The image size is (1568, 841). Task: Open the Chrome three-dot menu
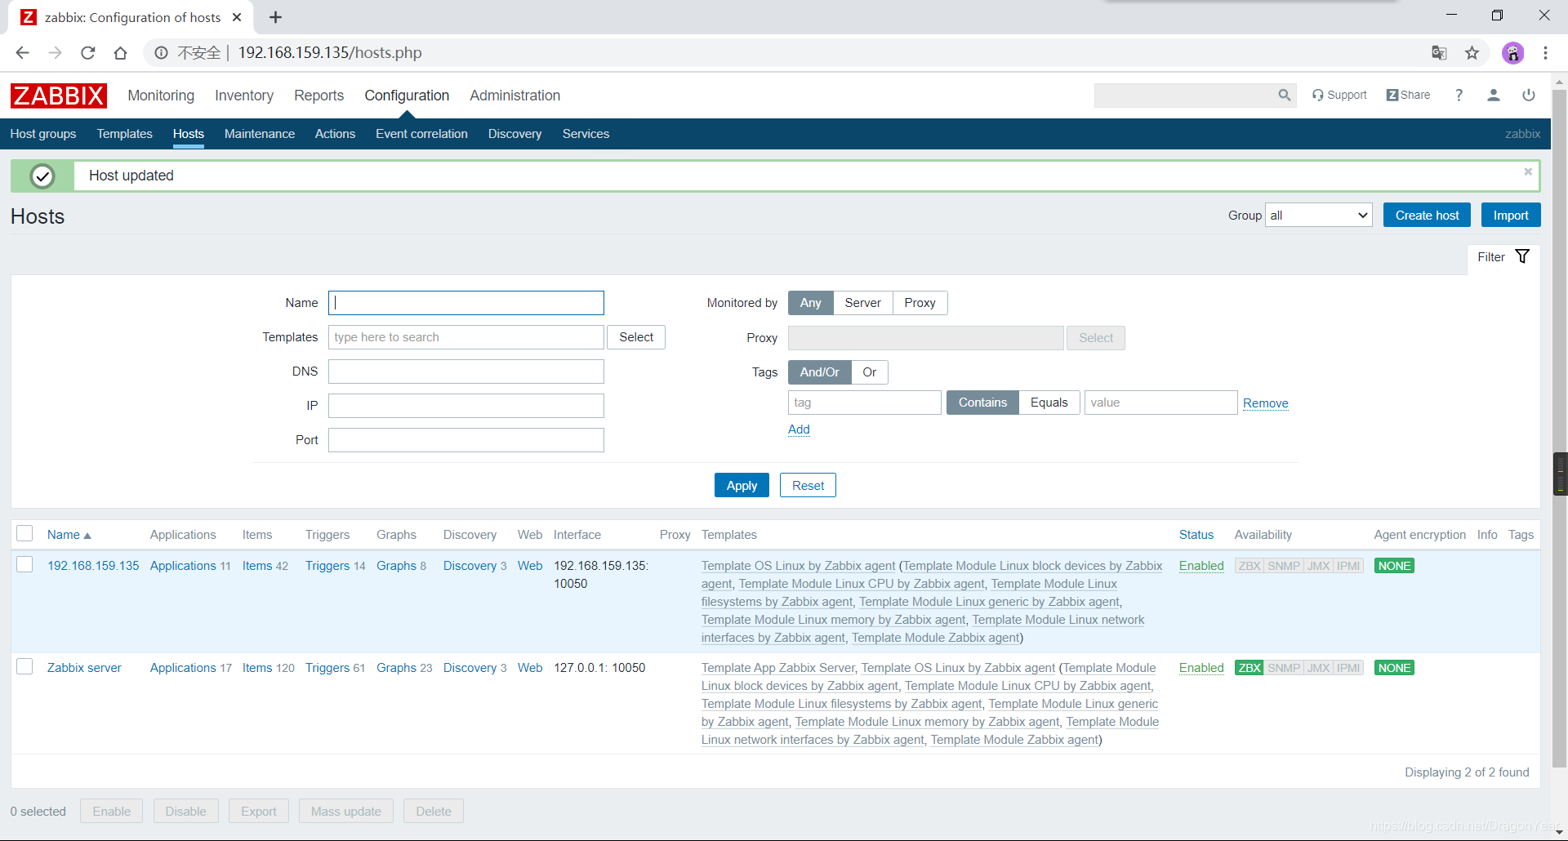[1545, 53]
